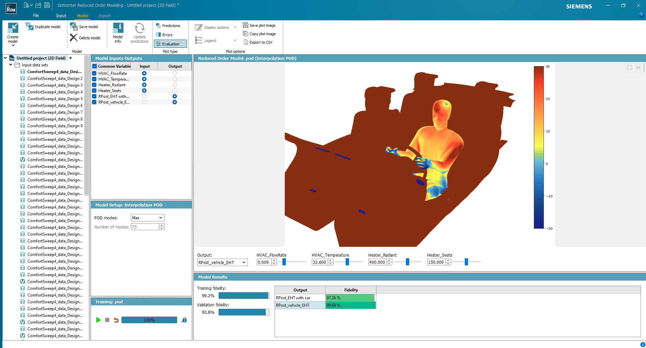Click the Duplicate model icon
The width and height of the screenshot is (646, 348).
pos(29,27)
